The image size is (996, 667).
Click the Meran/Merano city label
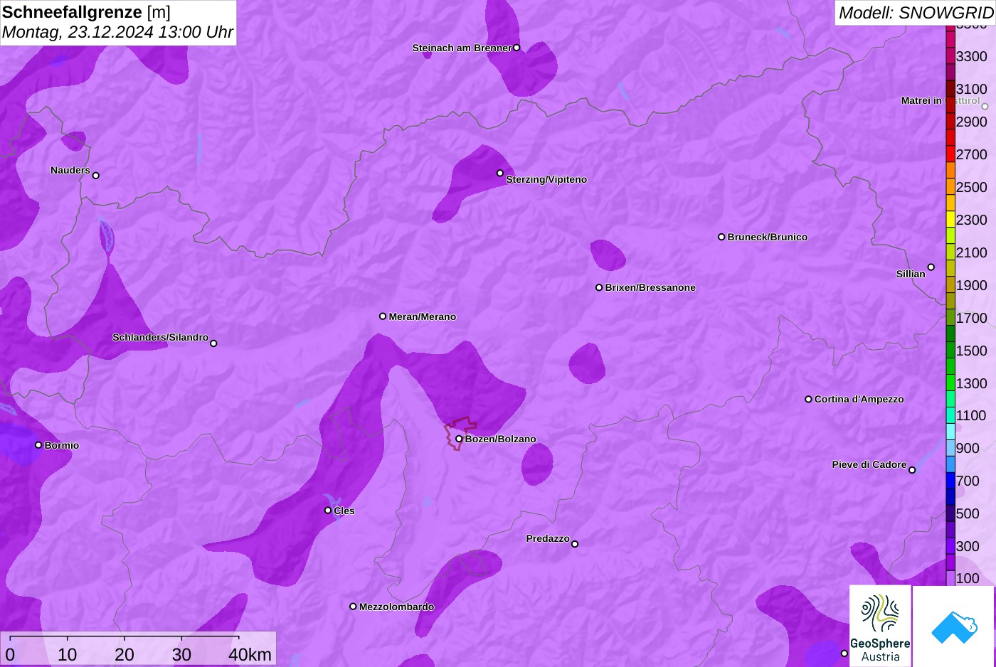click(x=423, y=316)
